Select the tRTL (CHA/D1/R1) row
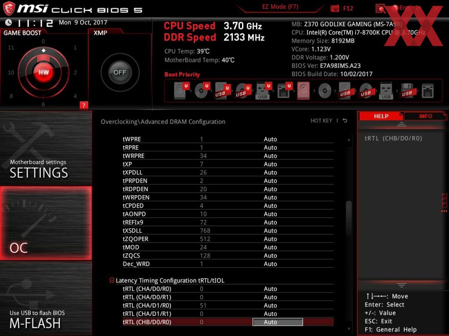449x336 pixels. click(x=228, y=314)
